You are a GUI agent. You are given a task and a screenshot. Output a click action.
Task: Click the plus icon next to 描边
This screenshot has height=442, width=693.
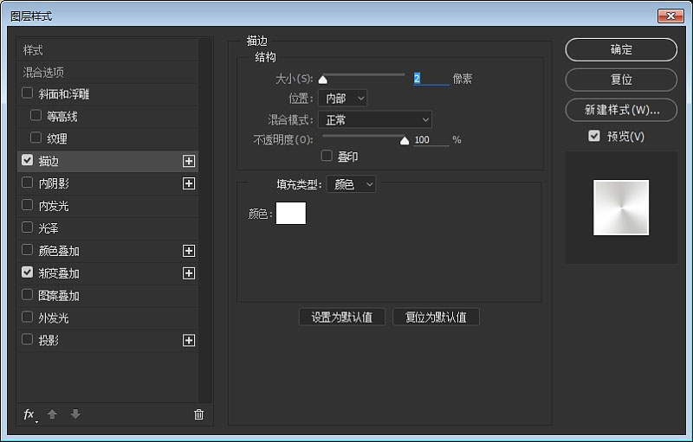189,161
